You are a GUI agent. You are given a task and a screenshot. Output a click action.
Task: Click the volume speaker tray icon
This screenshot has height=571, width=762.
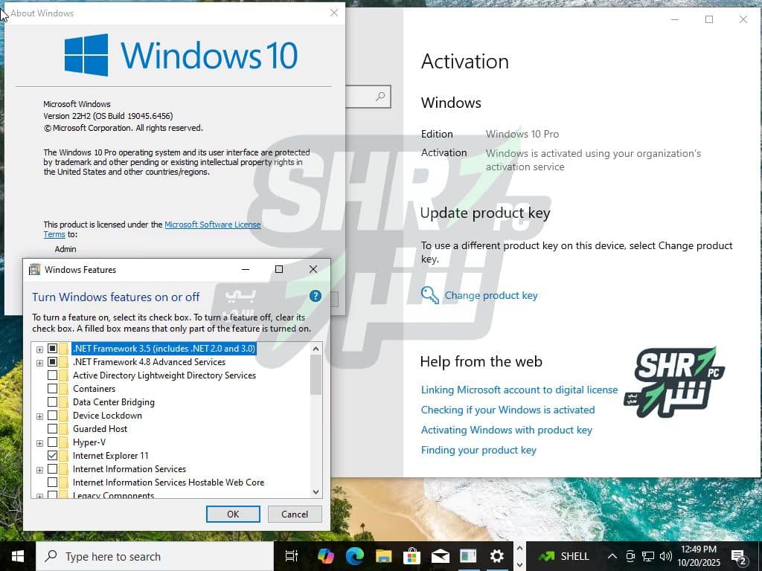pyautogui.click(x=665, y=556)
